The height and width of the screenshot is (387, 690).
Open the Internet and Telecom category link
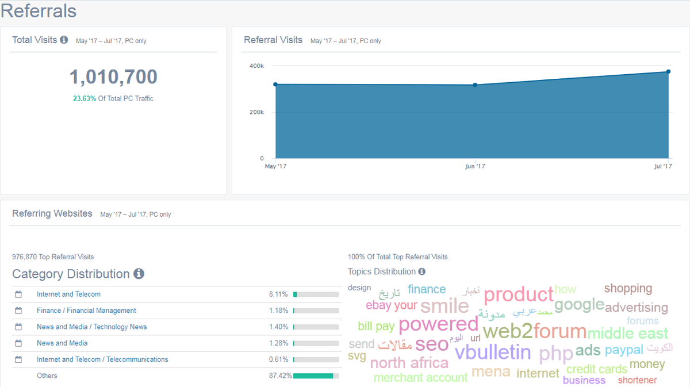(68, 294)
